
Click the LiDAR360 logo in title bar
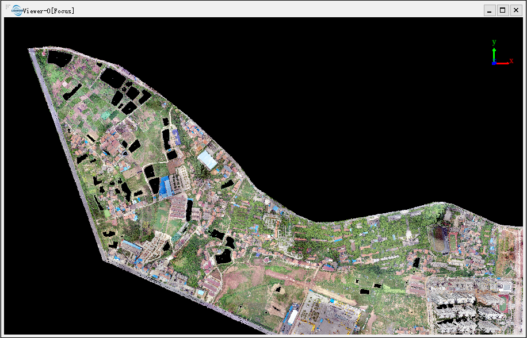point(17,10)
